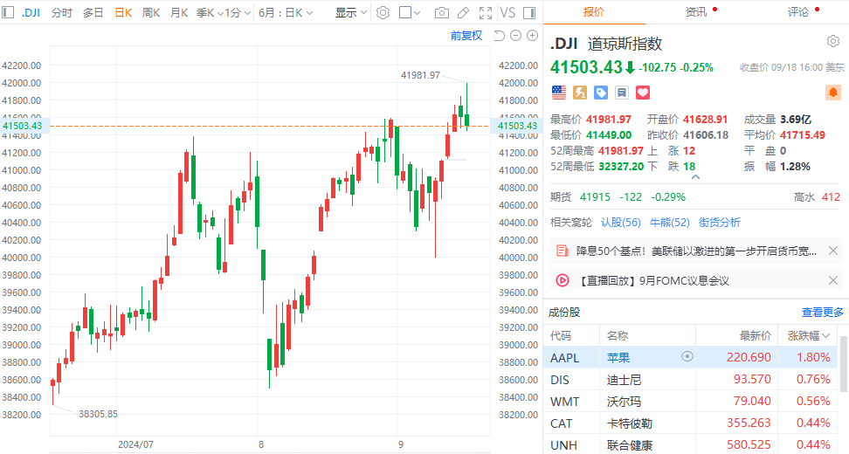Image resolution: width=849 pixels, height=454 pixels.
Task: Zoom out chart with minus icon
Action: [x=516, y=36]
